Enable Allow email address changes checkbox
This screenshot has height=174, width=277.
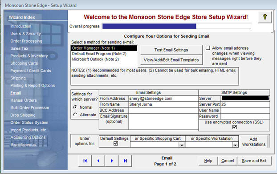point(208,48)
